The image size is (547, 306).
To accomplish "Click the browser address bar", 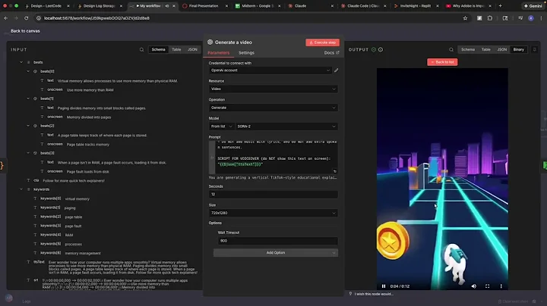I will pos(248,18).
